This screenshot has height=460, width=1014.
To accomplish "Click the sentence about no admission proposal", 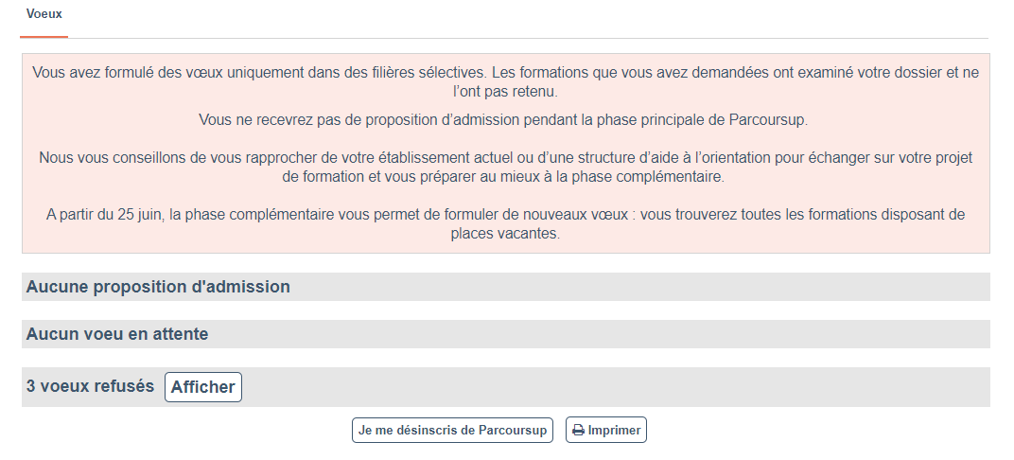I will click(x=503, y=120).
